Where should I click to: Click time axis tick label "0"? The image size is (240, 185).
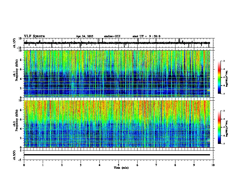pyautogui.click(x=24, y=165)
